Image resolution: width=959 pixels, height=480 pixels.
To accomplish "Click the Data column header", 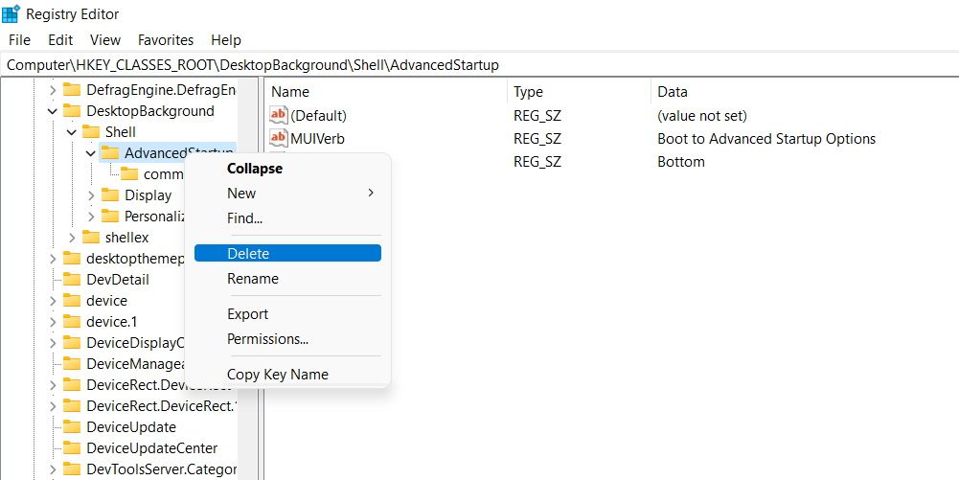I will pos(673,92).
